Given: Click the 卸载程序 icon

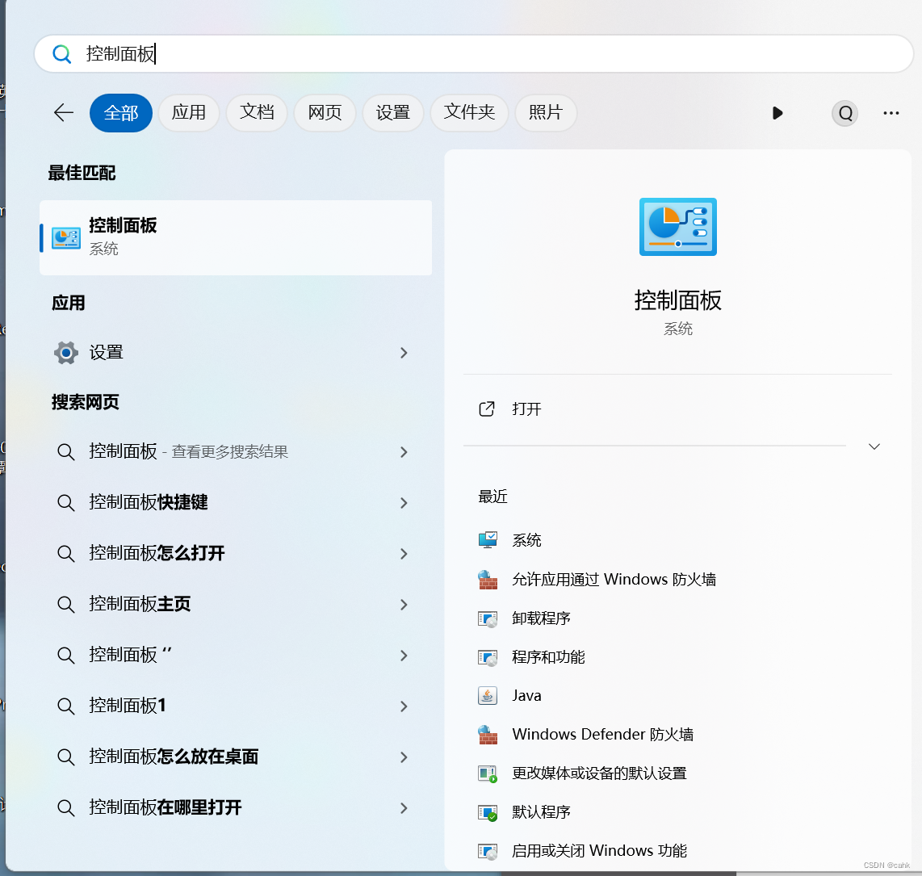Looking at the screenshot, I should coord(488,618).
